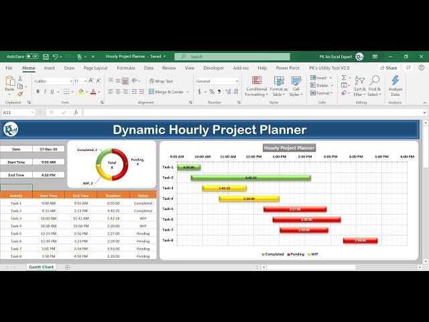Click the Save icon in title bar
Screen dimensions: 429x322
[x=46, y=56]
